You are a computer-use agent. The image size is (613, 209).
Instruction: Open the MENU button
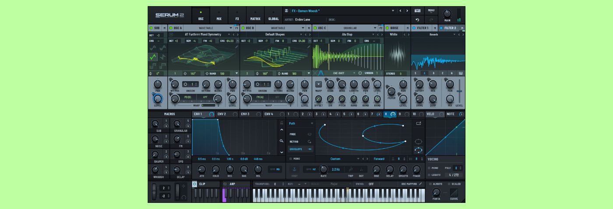coord(431,10)
